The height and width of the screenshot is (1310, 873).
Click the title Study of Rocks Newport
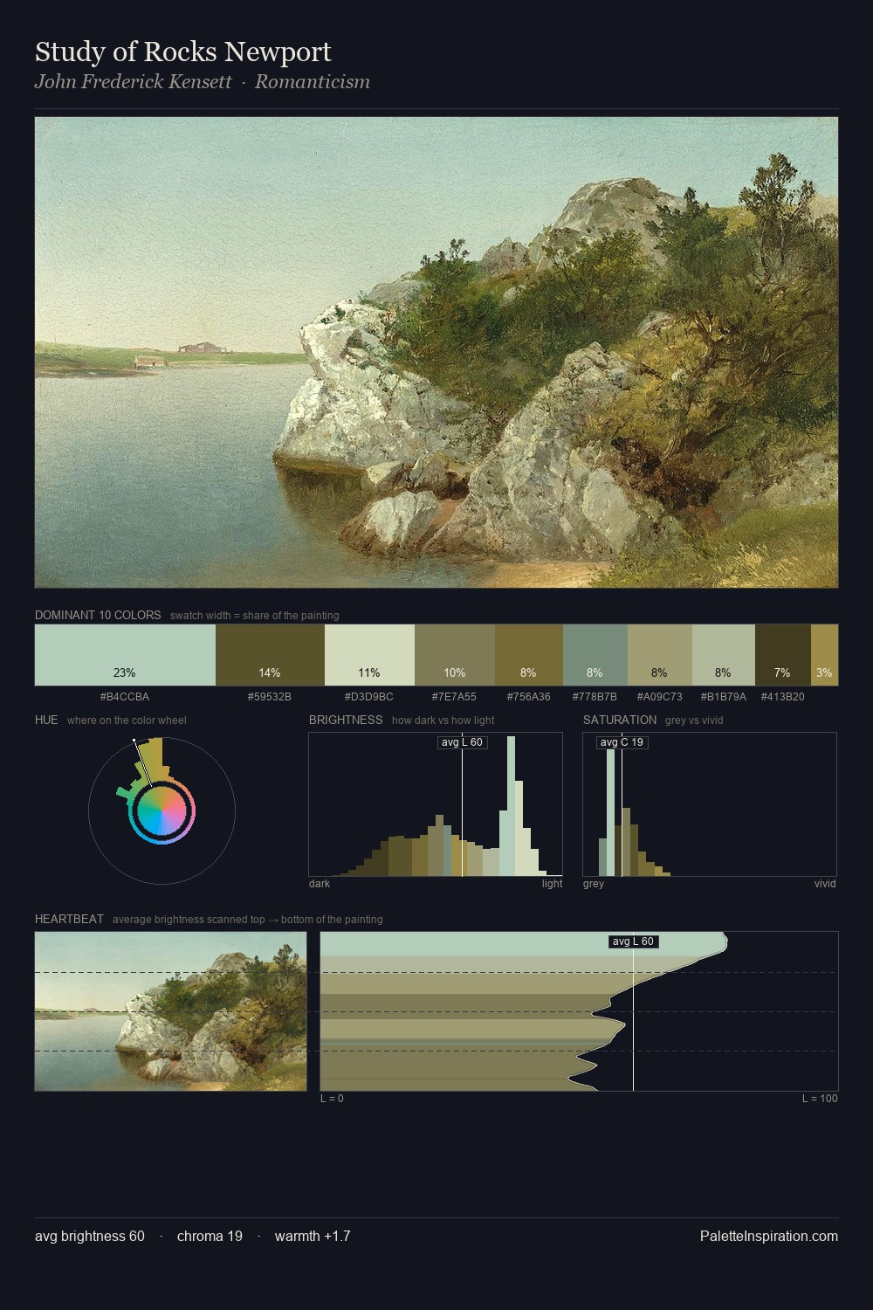point(183,52)
